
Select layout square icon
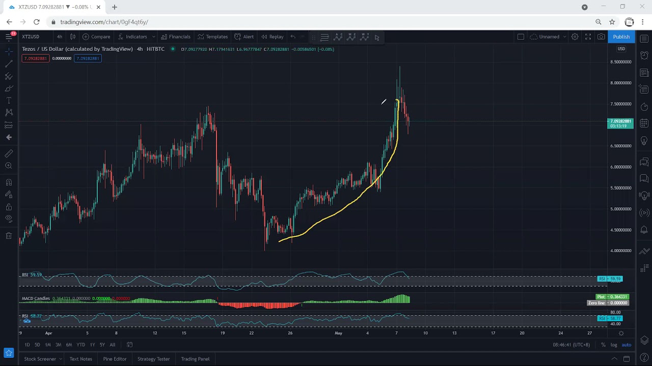[521, 37]
